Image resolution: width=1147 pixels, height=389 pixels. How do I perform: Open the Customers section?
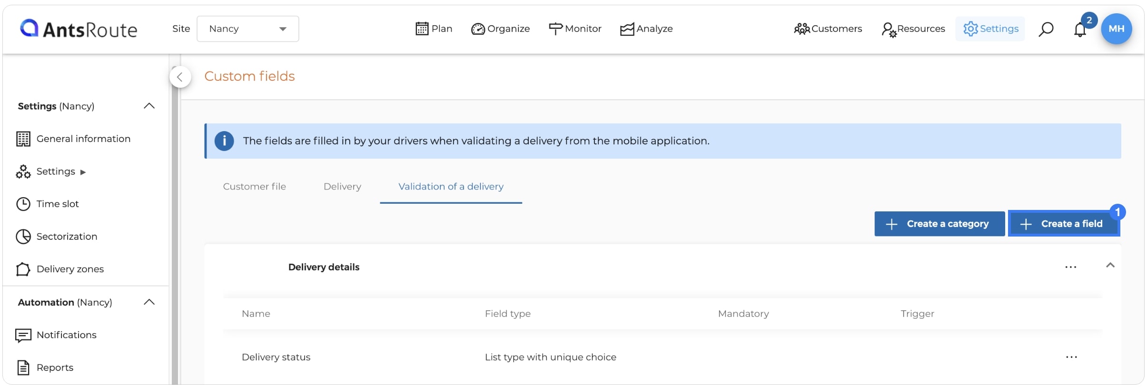828,29
